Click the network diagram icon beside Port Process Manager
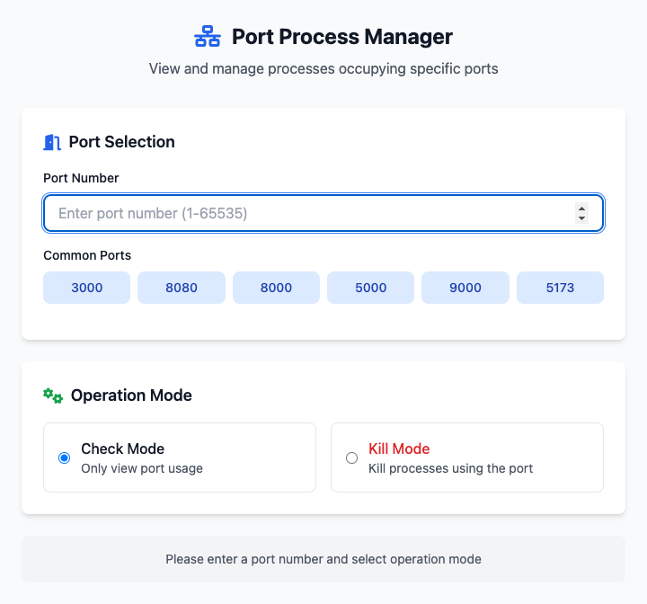 point(208,36)
